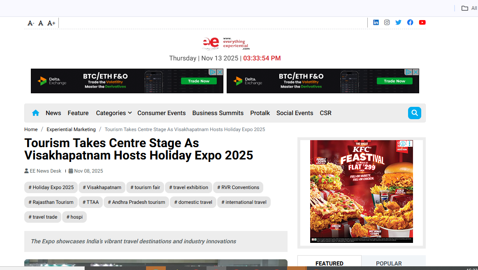Open Consumer Events menu item
Image resolution: width=478 pixels, height=270 pixels.
click(161, 113)
